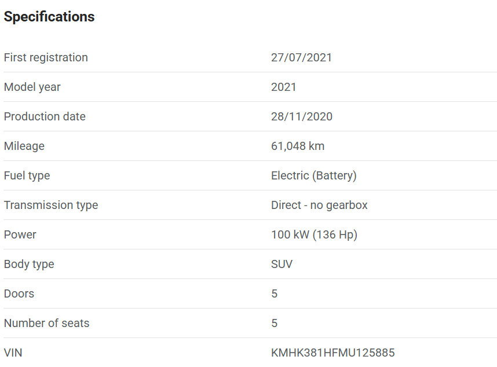Select the VIN number KMHK381HFMU125885
The height and width of the screenshot is (367, 497).
click(x=333, y=353)
